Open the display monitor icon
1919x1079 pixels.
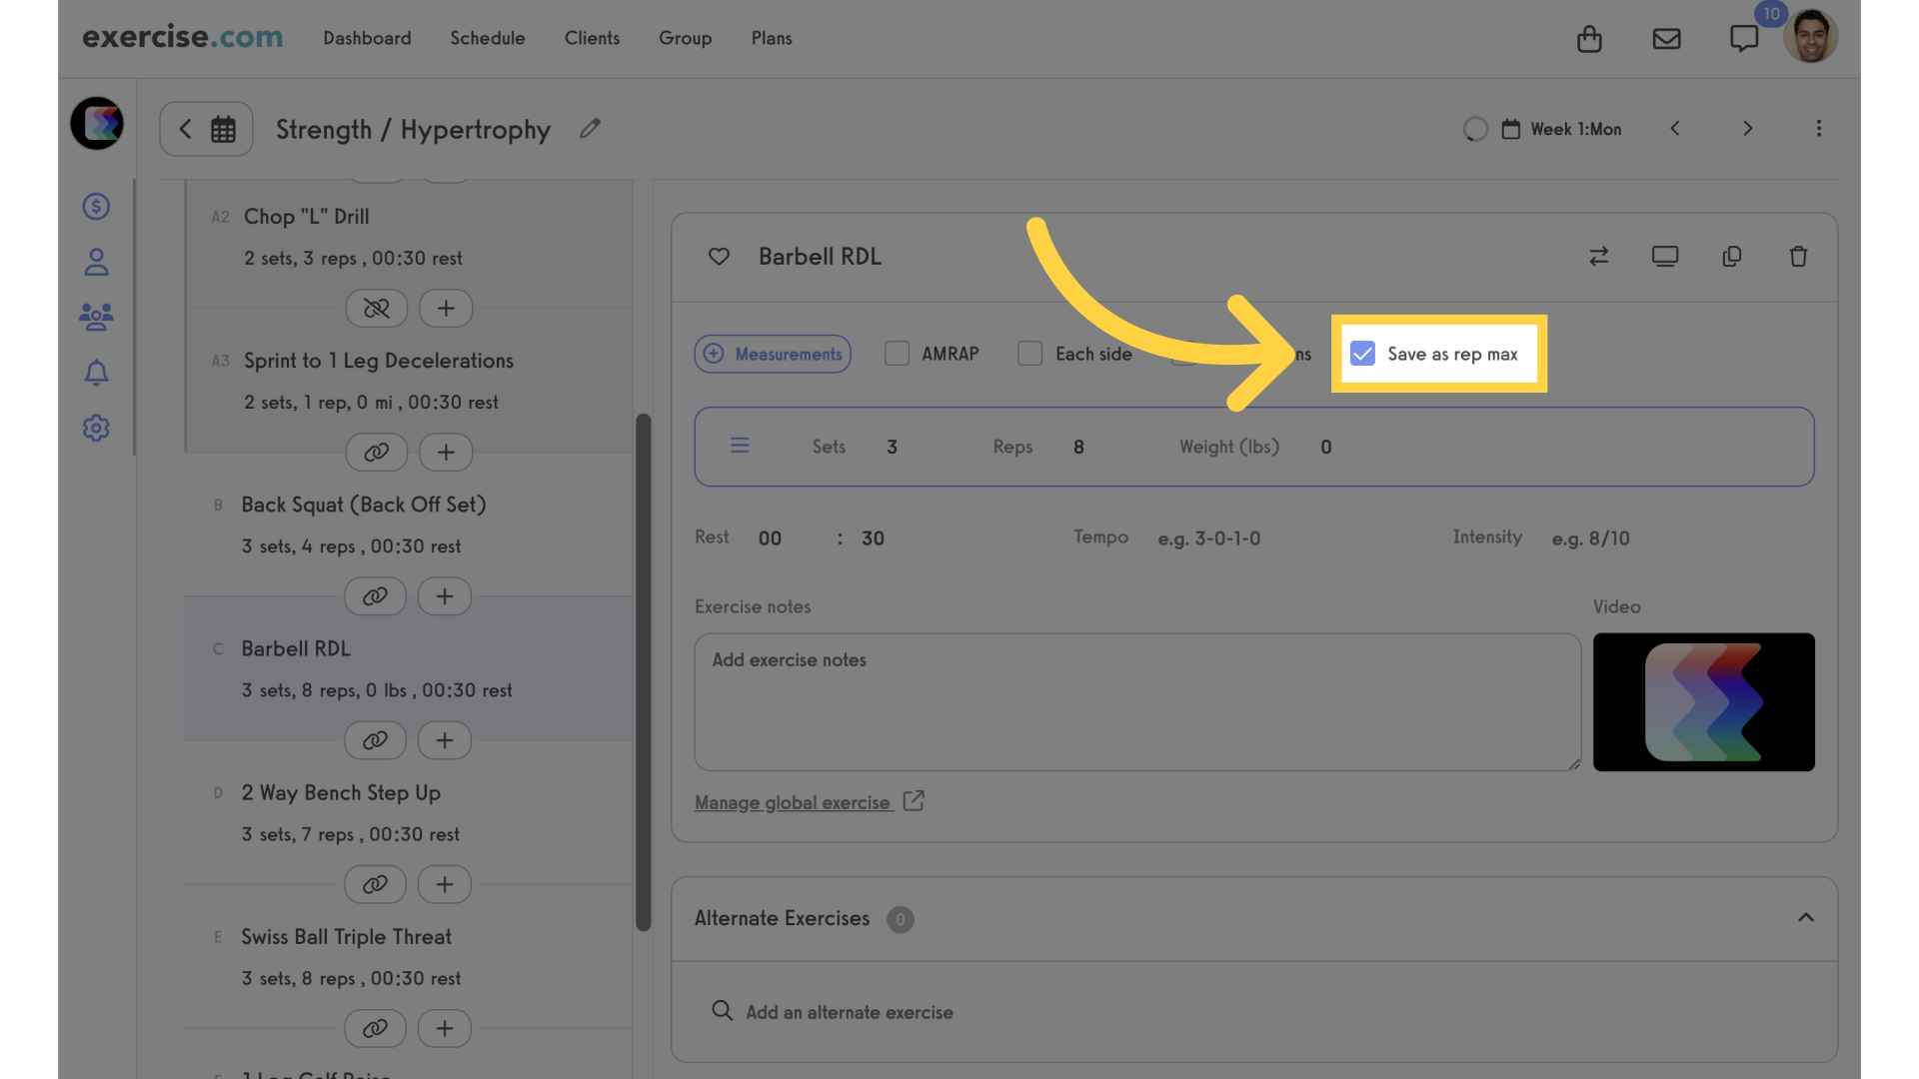1665,257
